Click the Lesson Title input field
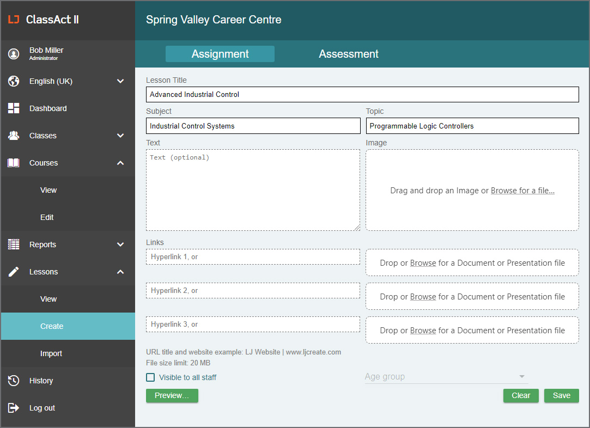 pyautogui.click(x=362, y=94)
